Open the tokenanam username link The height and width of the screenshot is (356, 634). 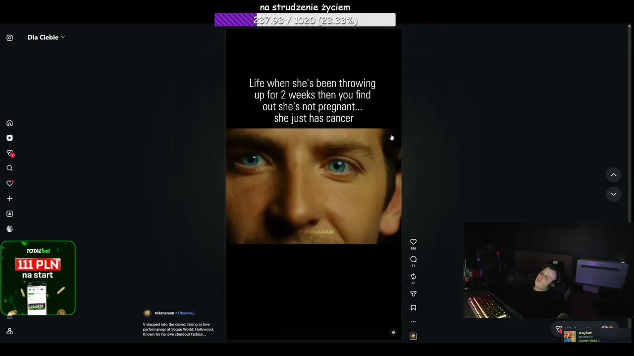pyautogui.click(x=164, y=313)
